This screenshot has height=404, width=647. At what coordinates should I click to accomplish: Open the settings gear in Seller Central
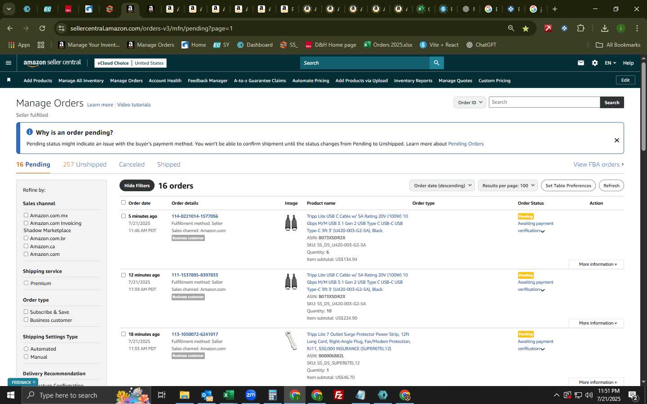click(595, 63)
